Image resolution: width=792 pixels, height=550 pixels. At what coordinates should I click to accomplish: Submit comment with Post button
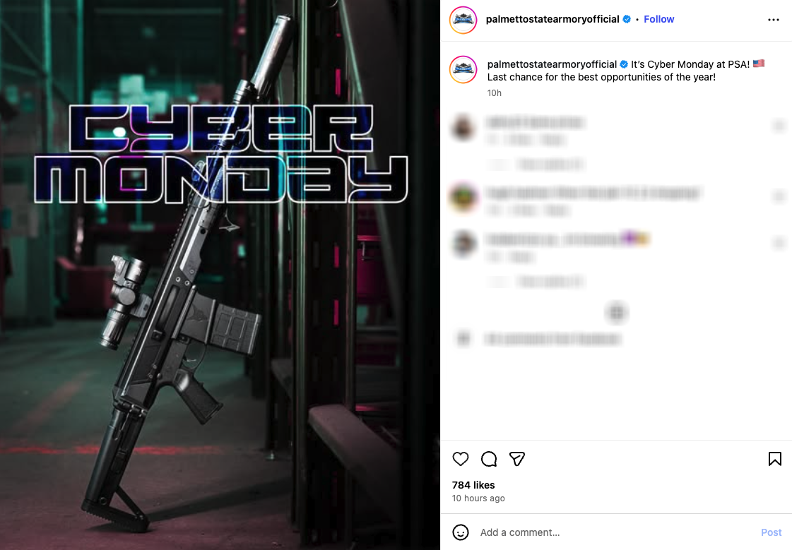point(771,532)
